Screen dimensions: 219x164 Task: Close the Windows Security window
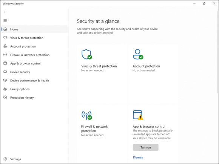click(214, 3)
